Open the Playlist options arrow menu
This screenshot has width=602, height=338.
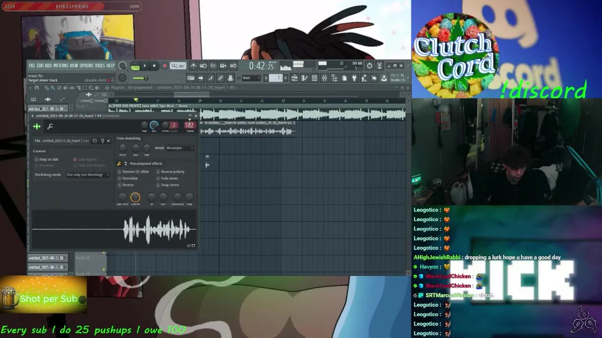click(x=31, y=88)
